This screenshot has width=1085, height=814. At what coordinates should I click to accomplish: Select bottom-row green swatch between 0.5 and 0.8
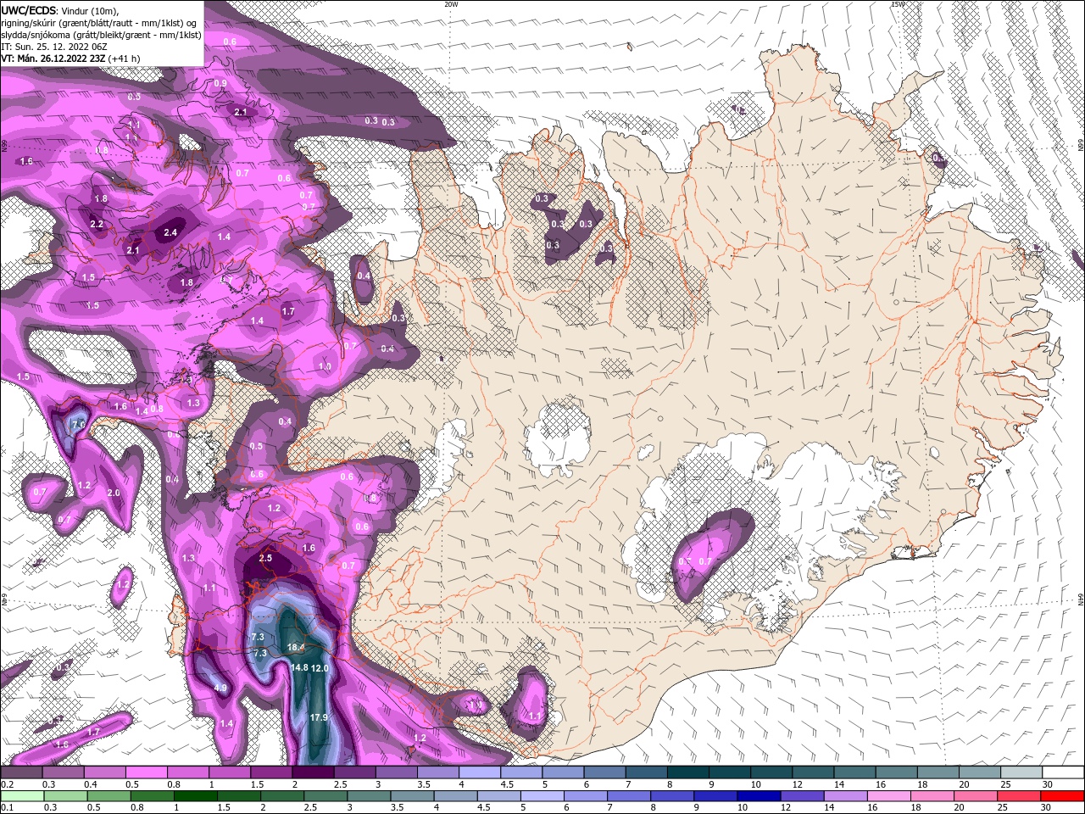(110, 795)
